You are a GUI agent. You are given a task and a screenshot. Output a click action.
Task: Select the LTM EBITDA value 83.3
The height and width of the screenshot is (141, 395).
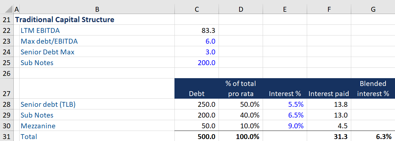tap(197, 31)
